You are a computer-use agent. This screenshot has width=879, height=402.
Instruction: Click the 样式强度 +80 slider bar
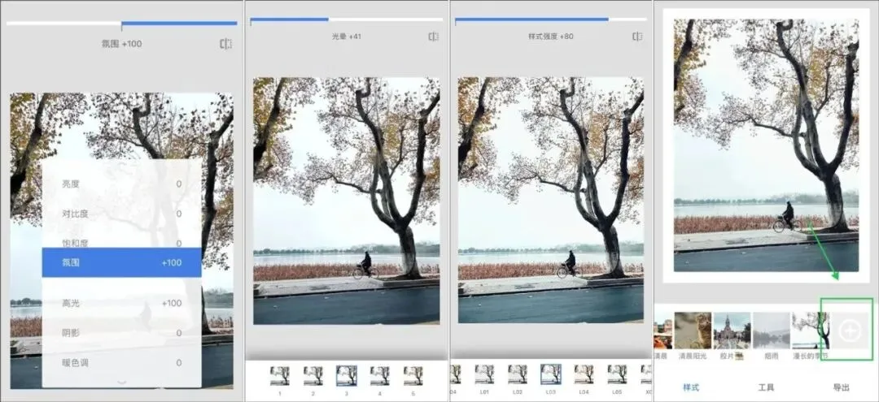tap(550, 19)
